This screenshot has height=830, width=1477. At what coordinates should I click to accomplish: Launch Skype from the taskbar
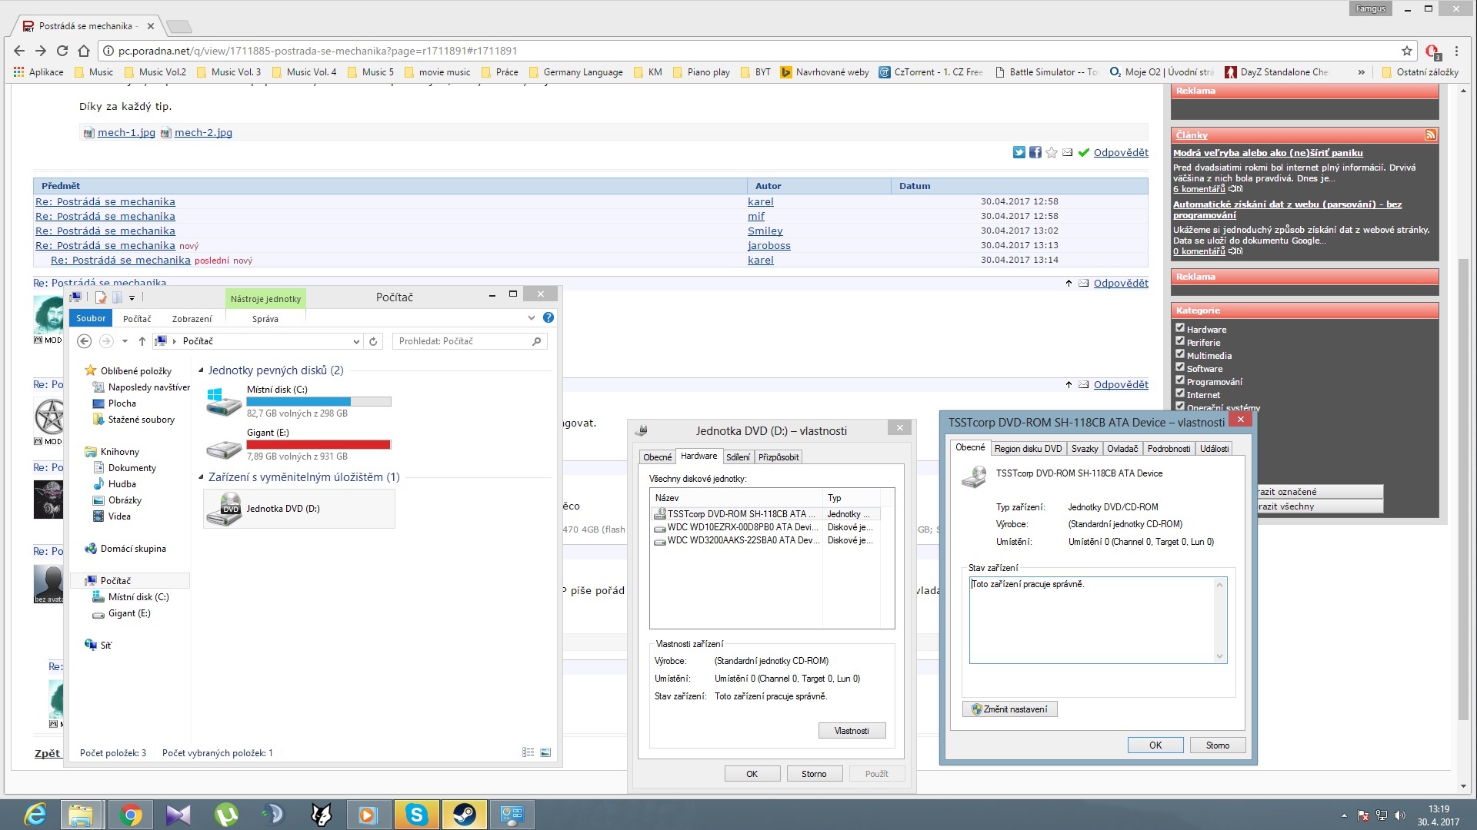(416, 814)
